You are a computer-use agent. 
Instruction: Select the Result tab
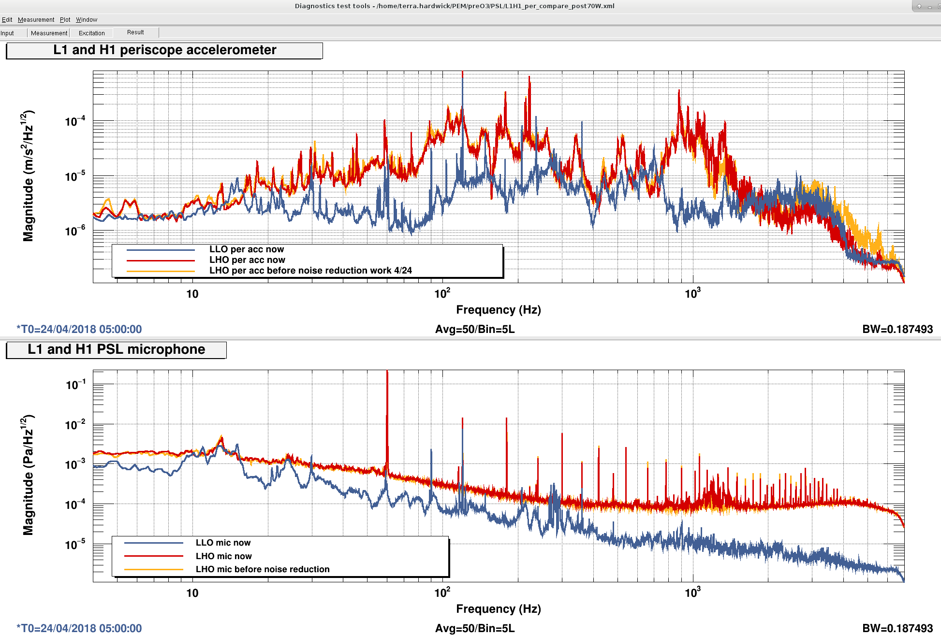(x=135, y=32)
